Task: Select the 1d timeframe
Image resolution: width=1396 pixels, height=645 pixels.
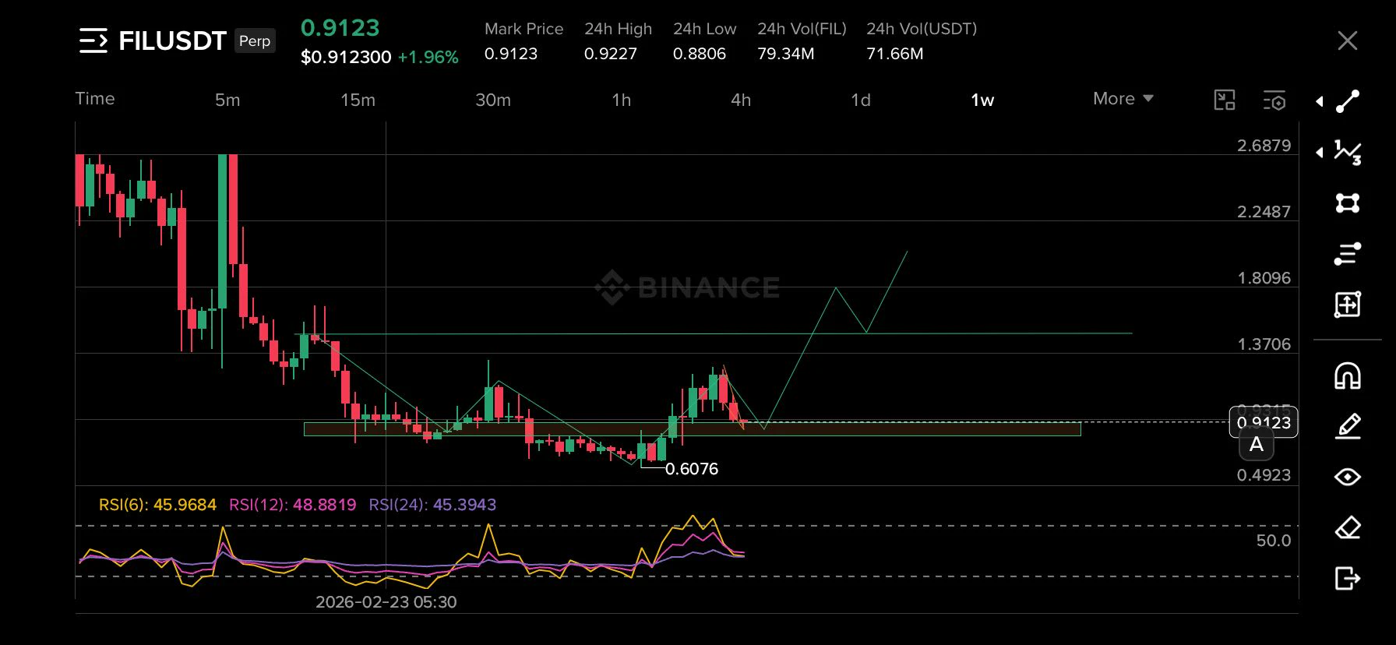Action: click(x=861, y=100)
